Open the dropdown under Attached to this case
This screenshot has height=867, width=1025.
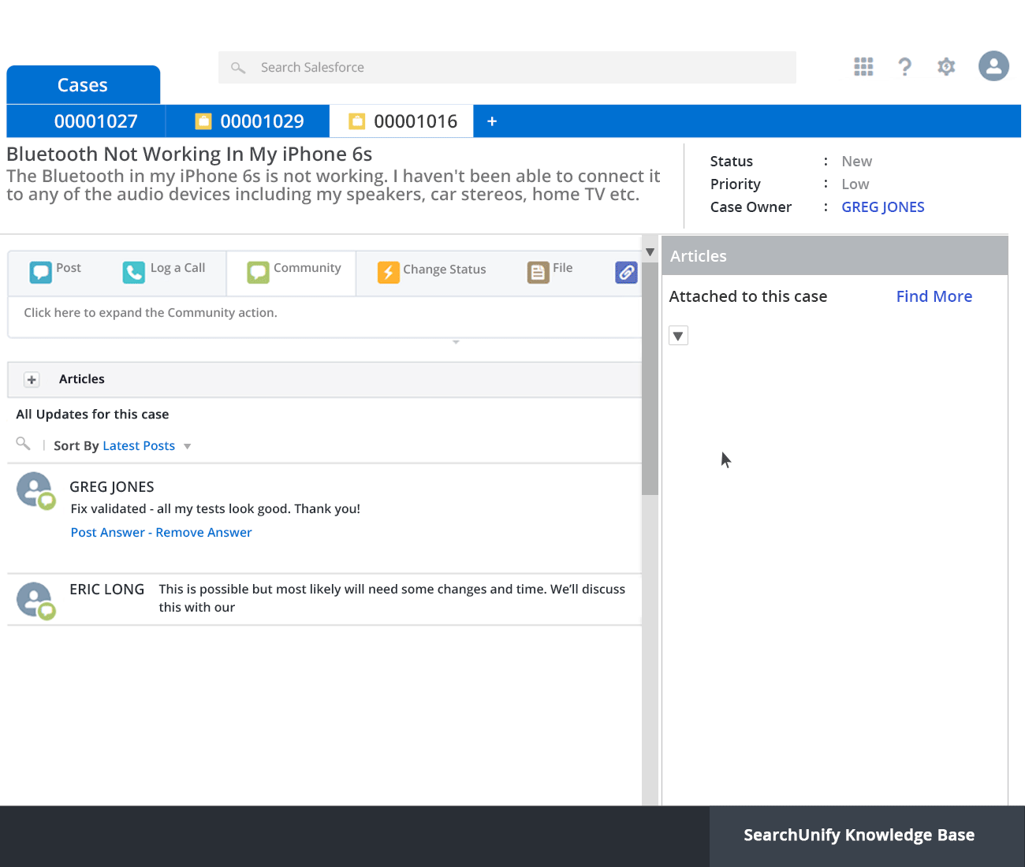[x=678, y=336]
